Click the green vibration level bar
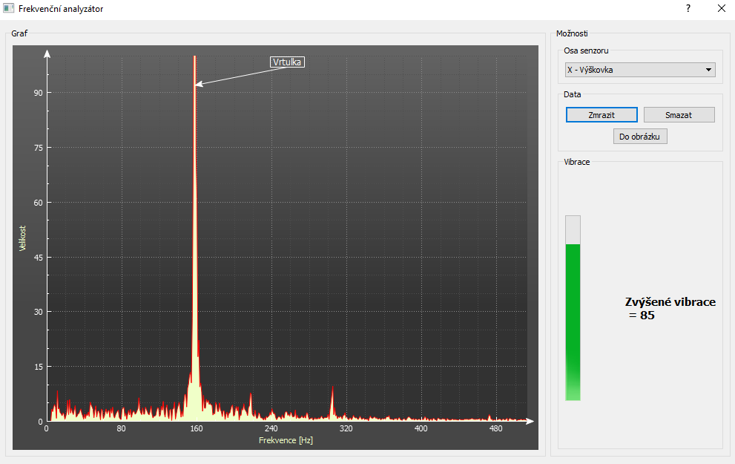Image resolution: width=735 pixels, height=464 pixels. pos(573,321)
